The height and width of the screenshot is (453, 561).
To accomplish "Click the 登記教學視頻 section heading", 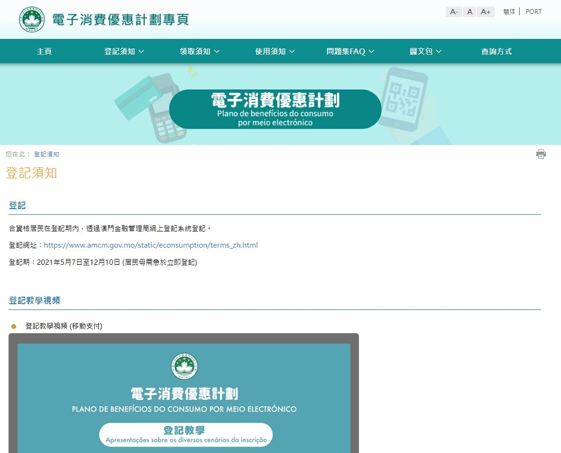I will tap(35, 300).
